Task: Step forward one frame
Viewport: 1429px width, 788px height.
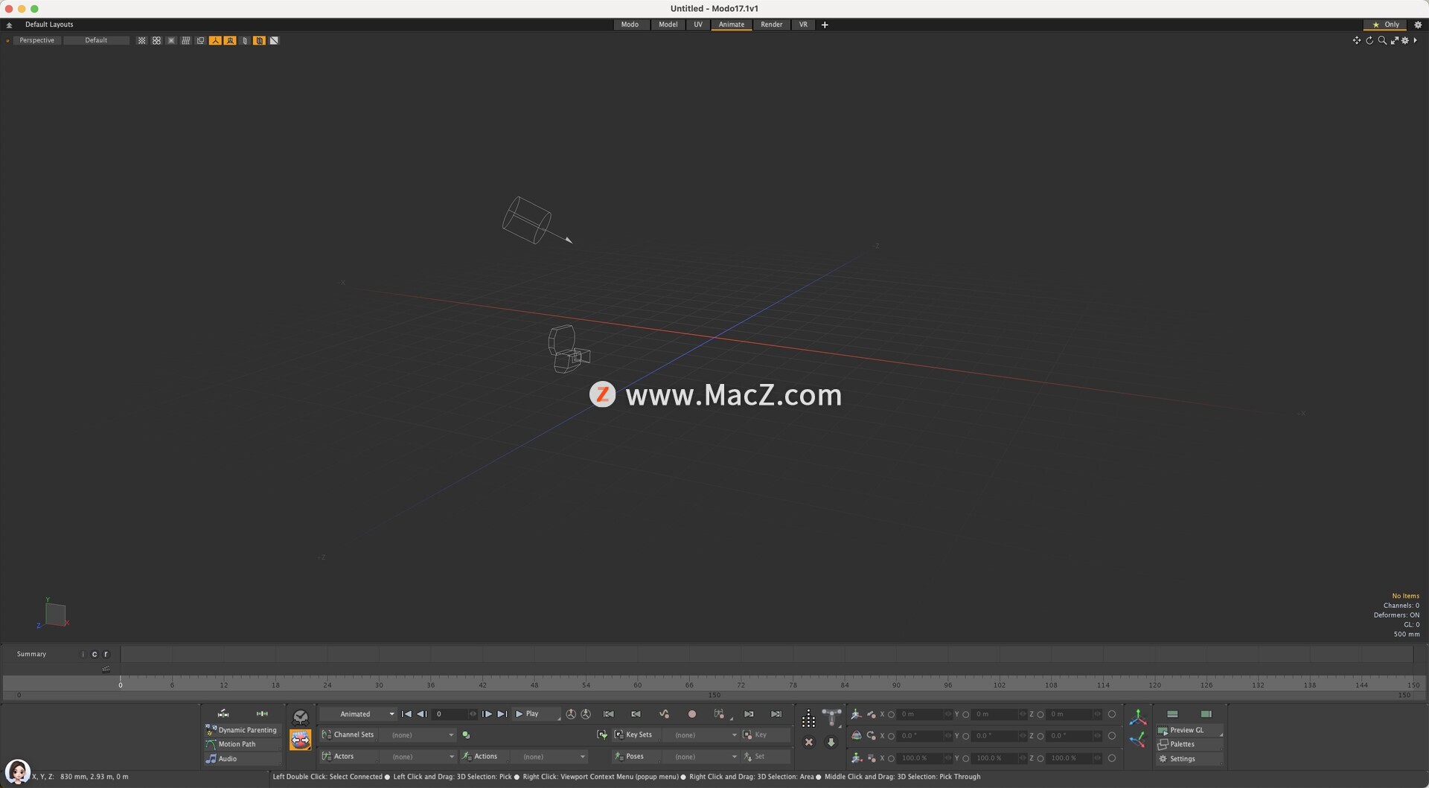Action: (x=487, y=714)
